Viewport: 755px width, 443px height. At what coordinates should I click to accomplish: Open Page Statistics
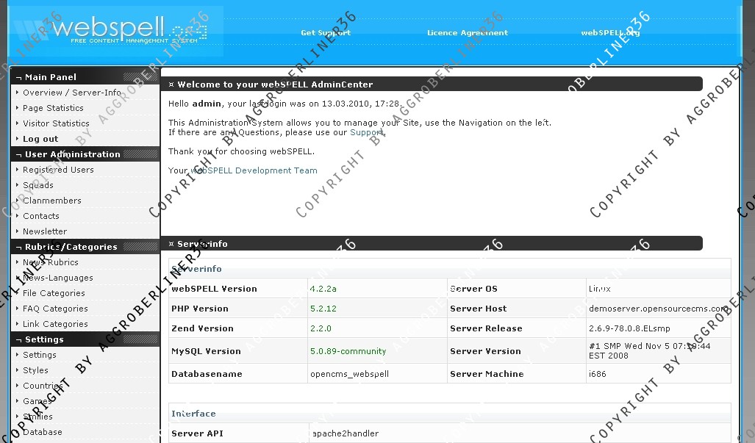(x=53, y=108)
